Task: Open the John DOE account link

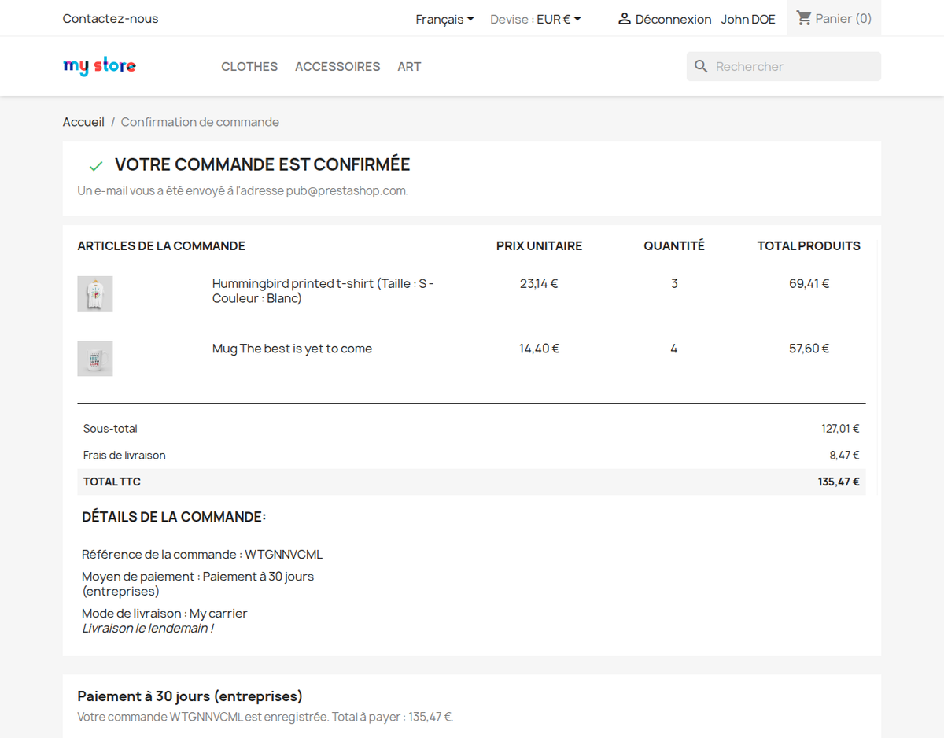Action: pyautogui.click(x=748, y=19)
